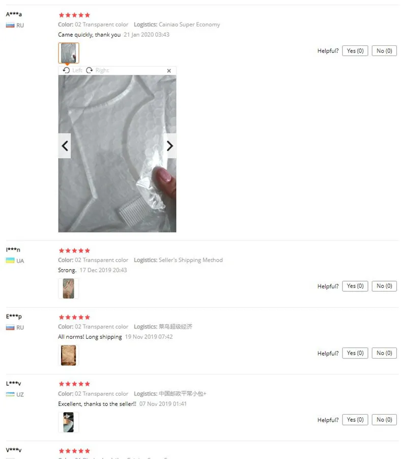The image size is (407, 459).
Task: Vote No on L***v's 'Excellent' review
Action: coord(384,420)
